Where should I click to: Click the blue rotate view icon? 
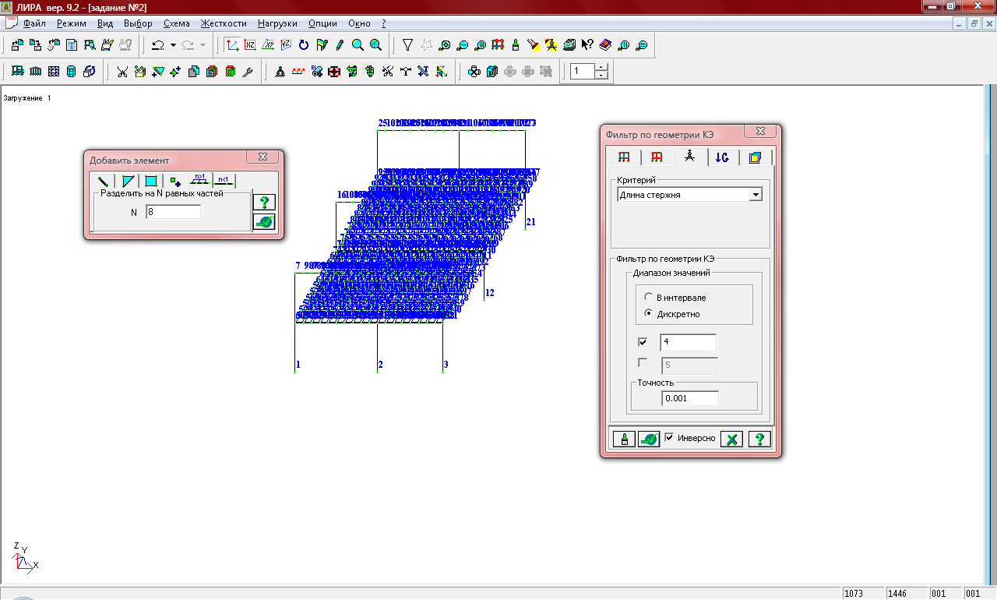(304, 45)
